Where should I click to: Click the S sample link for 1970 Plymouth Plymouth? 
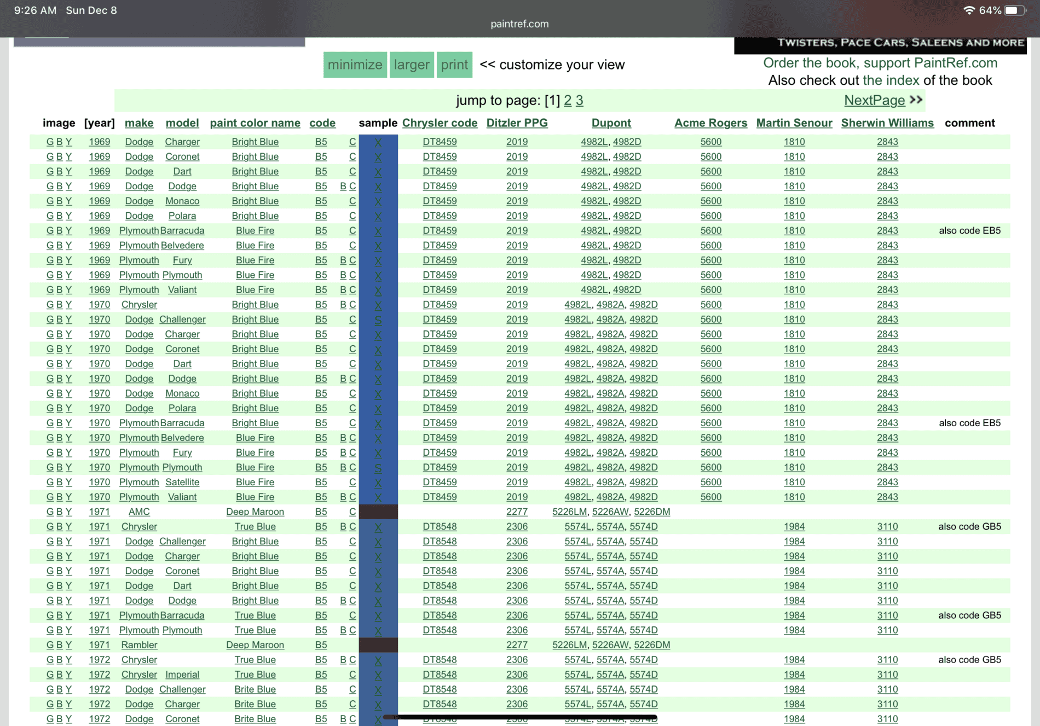378,468
